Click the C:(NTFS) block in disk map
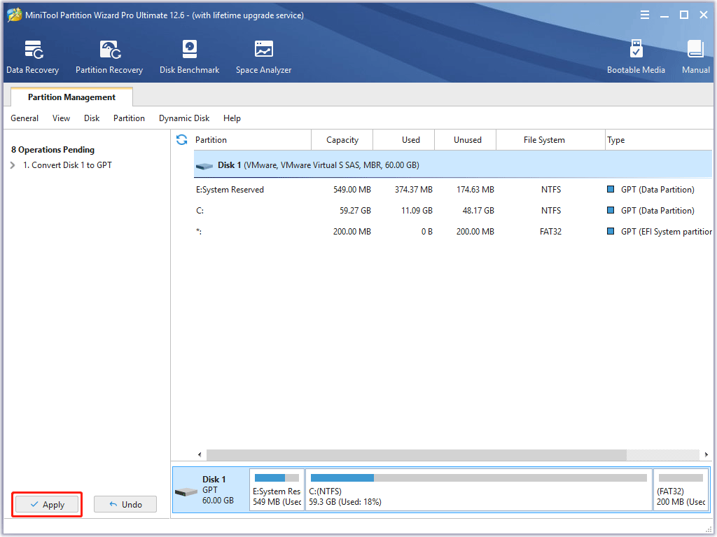 pyautogui.click(x=478, y=490)
